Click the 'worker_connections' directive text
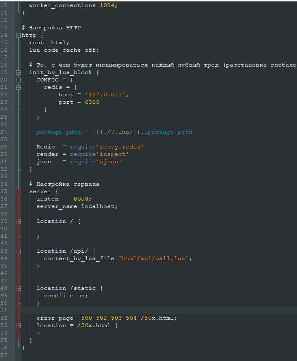Screen dimensions: 297x361 (x=62, y=5)
